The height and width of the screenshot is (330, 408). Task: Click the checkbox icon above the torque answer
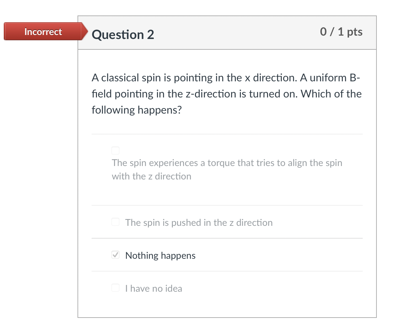coord(115,150)
